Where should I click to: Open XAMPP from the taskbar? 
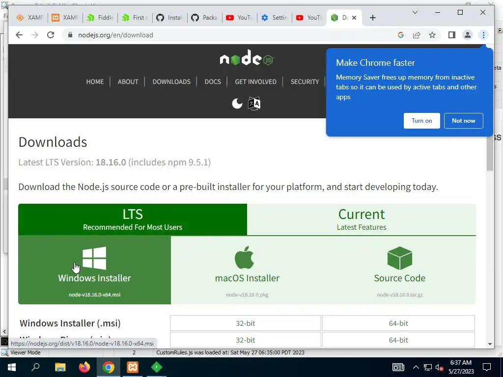tap(133, 367)
